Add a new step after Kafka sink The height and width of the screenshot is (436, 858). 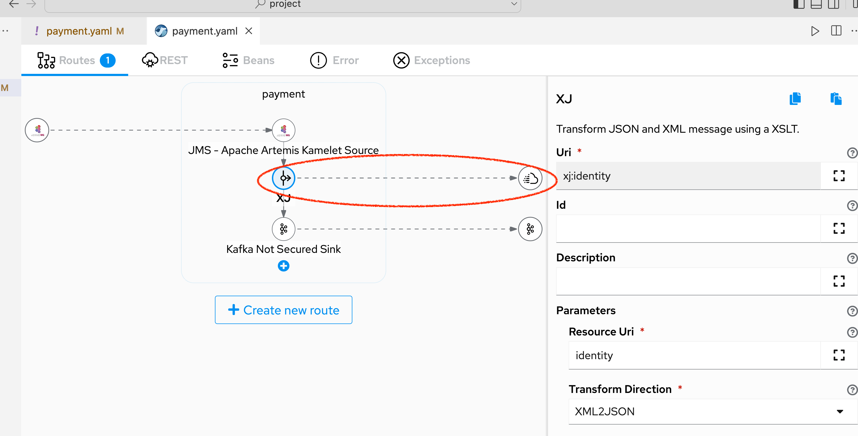coord(283,266)
